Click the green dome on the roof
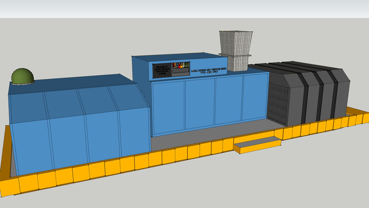Viewport: 369px width, 208px height. point(22,76)
